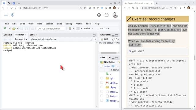The image size is (196, 110).
Task: Reload the left browser page
Action: 11,8
